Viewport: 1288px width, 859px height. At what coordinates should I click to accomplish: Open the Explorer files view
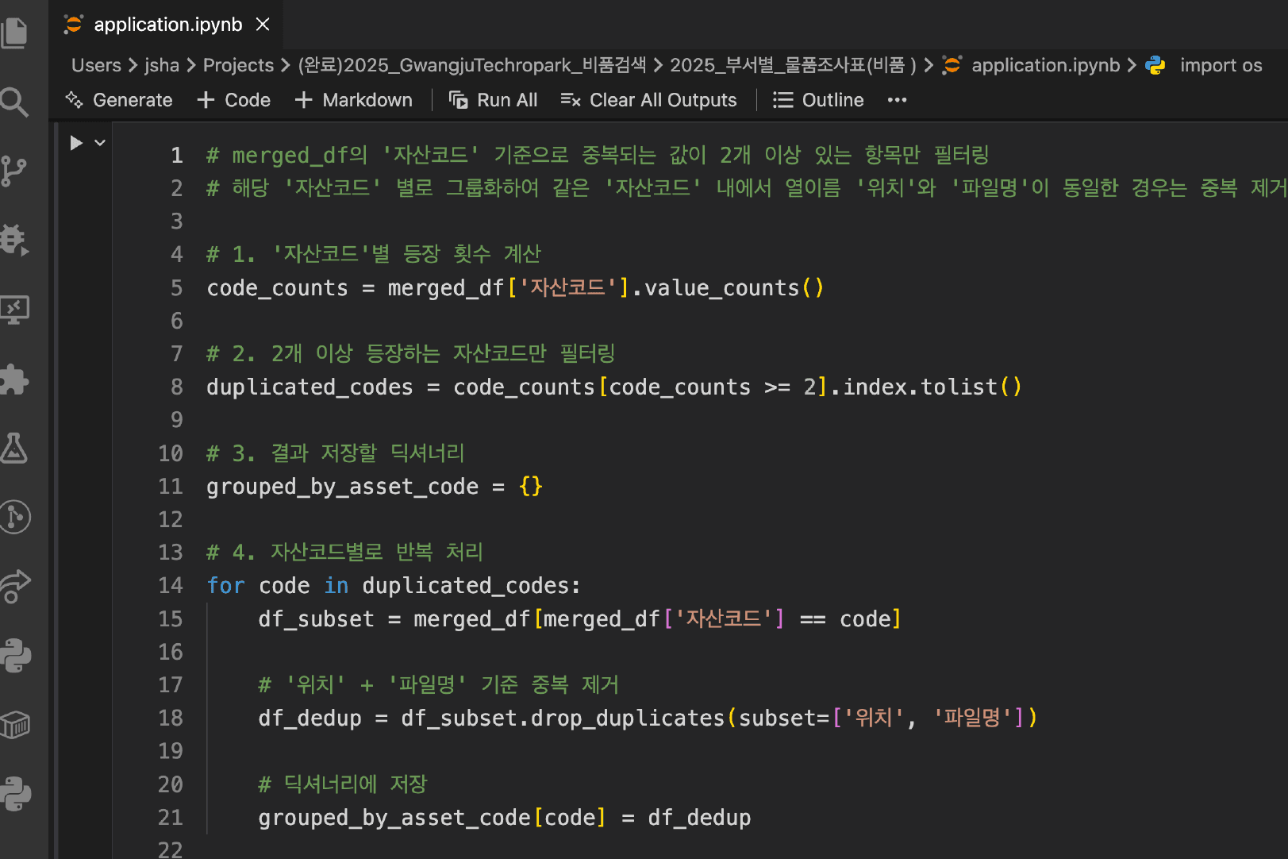pyautogui.click(x=14, y=33)
